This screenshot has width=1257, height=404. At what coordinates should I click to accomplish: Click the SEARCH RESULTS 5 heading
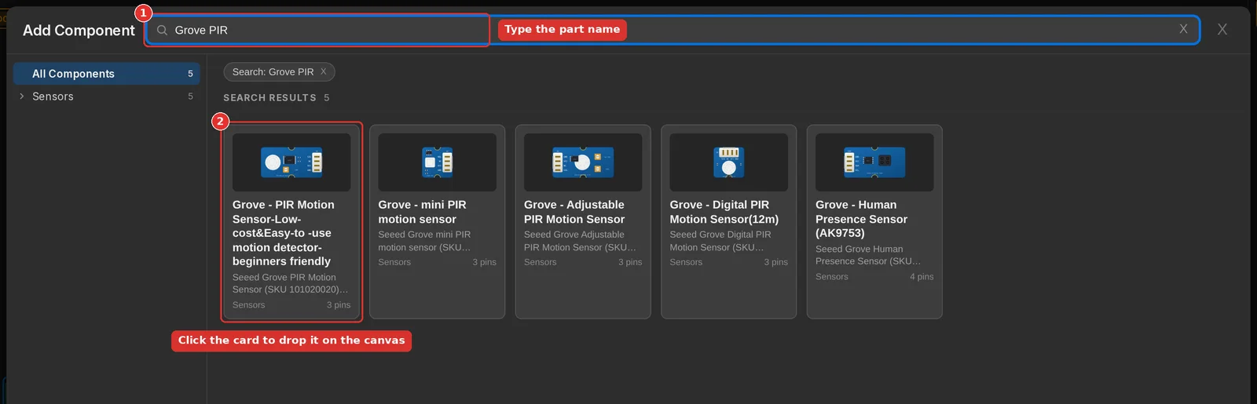tap(277, 98)
